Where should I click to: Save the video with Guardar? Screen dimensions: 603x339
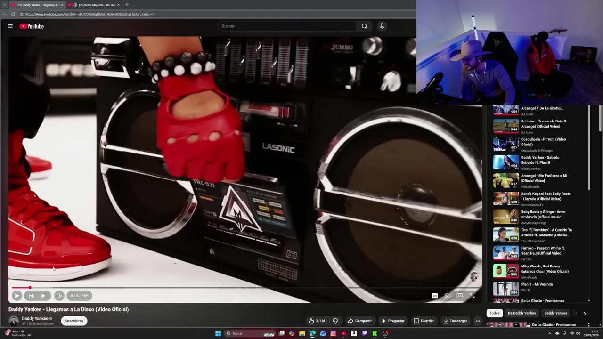[424, 321]
